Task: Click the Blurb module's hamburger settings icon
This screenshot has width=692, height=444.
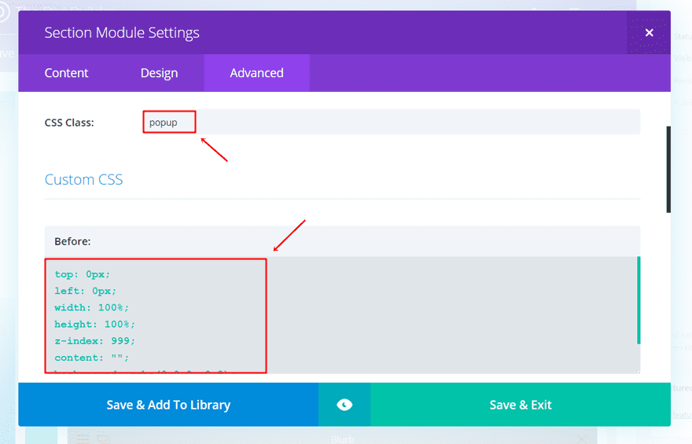Action: (x=83, y=438)
